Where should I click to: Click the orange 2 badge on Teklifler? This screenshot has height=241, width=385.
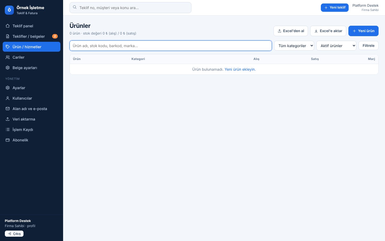(x=55, y=36)
